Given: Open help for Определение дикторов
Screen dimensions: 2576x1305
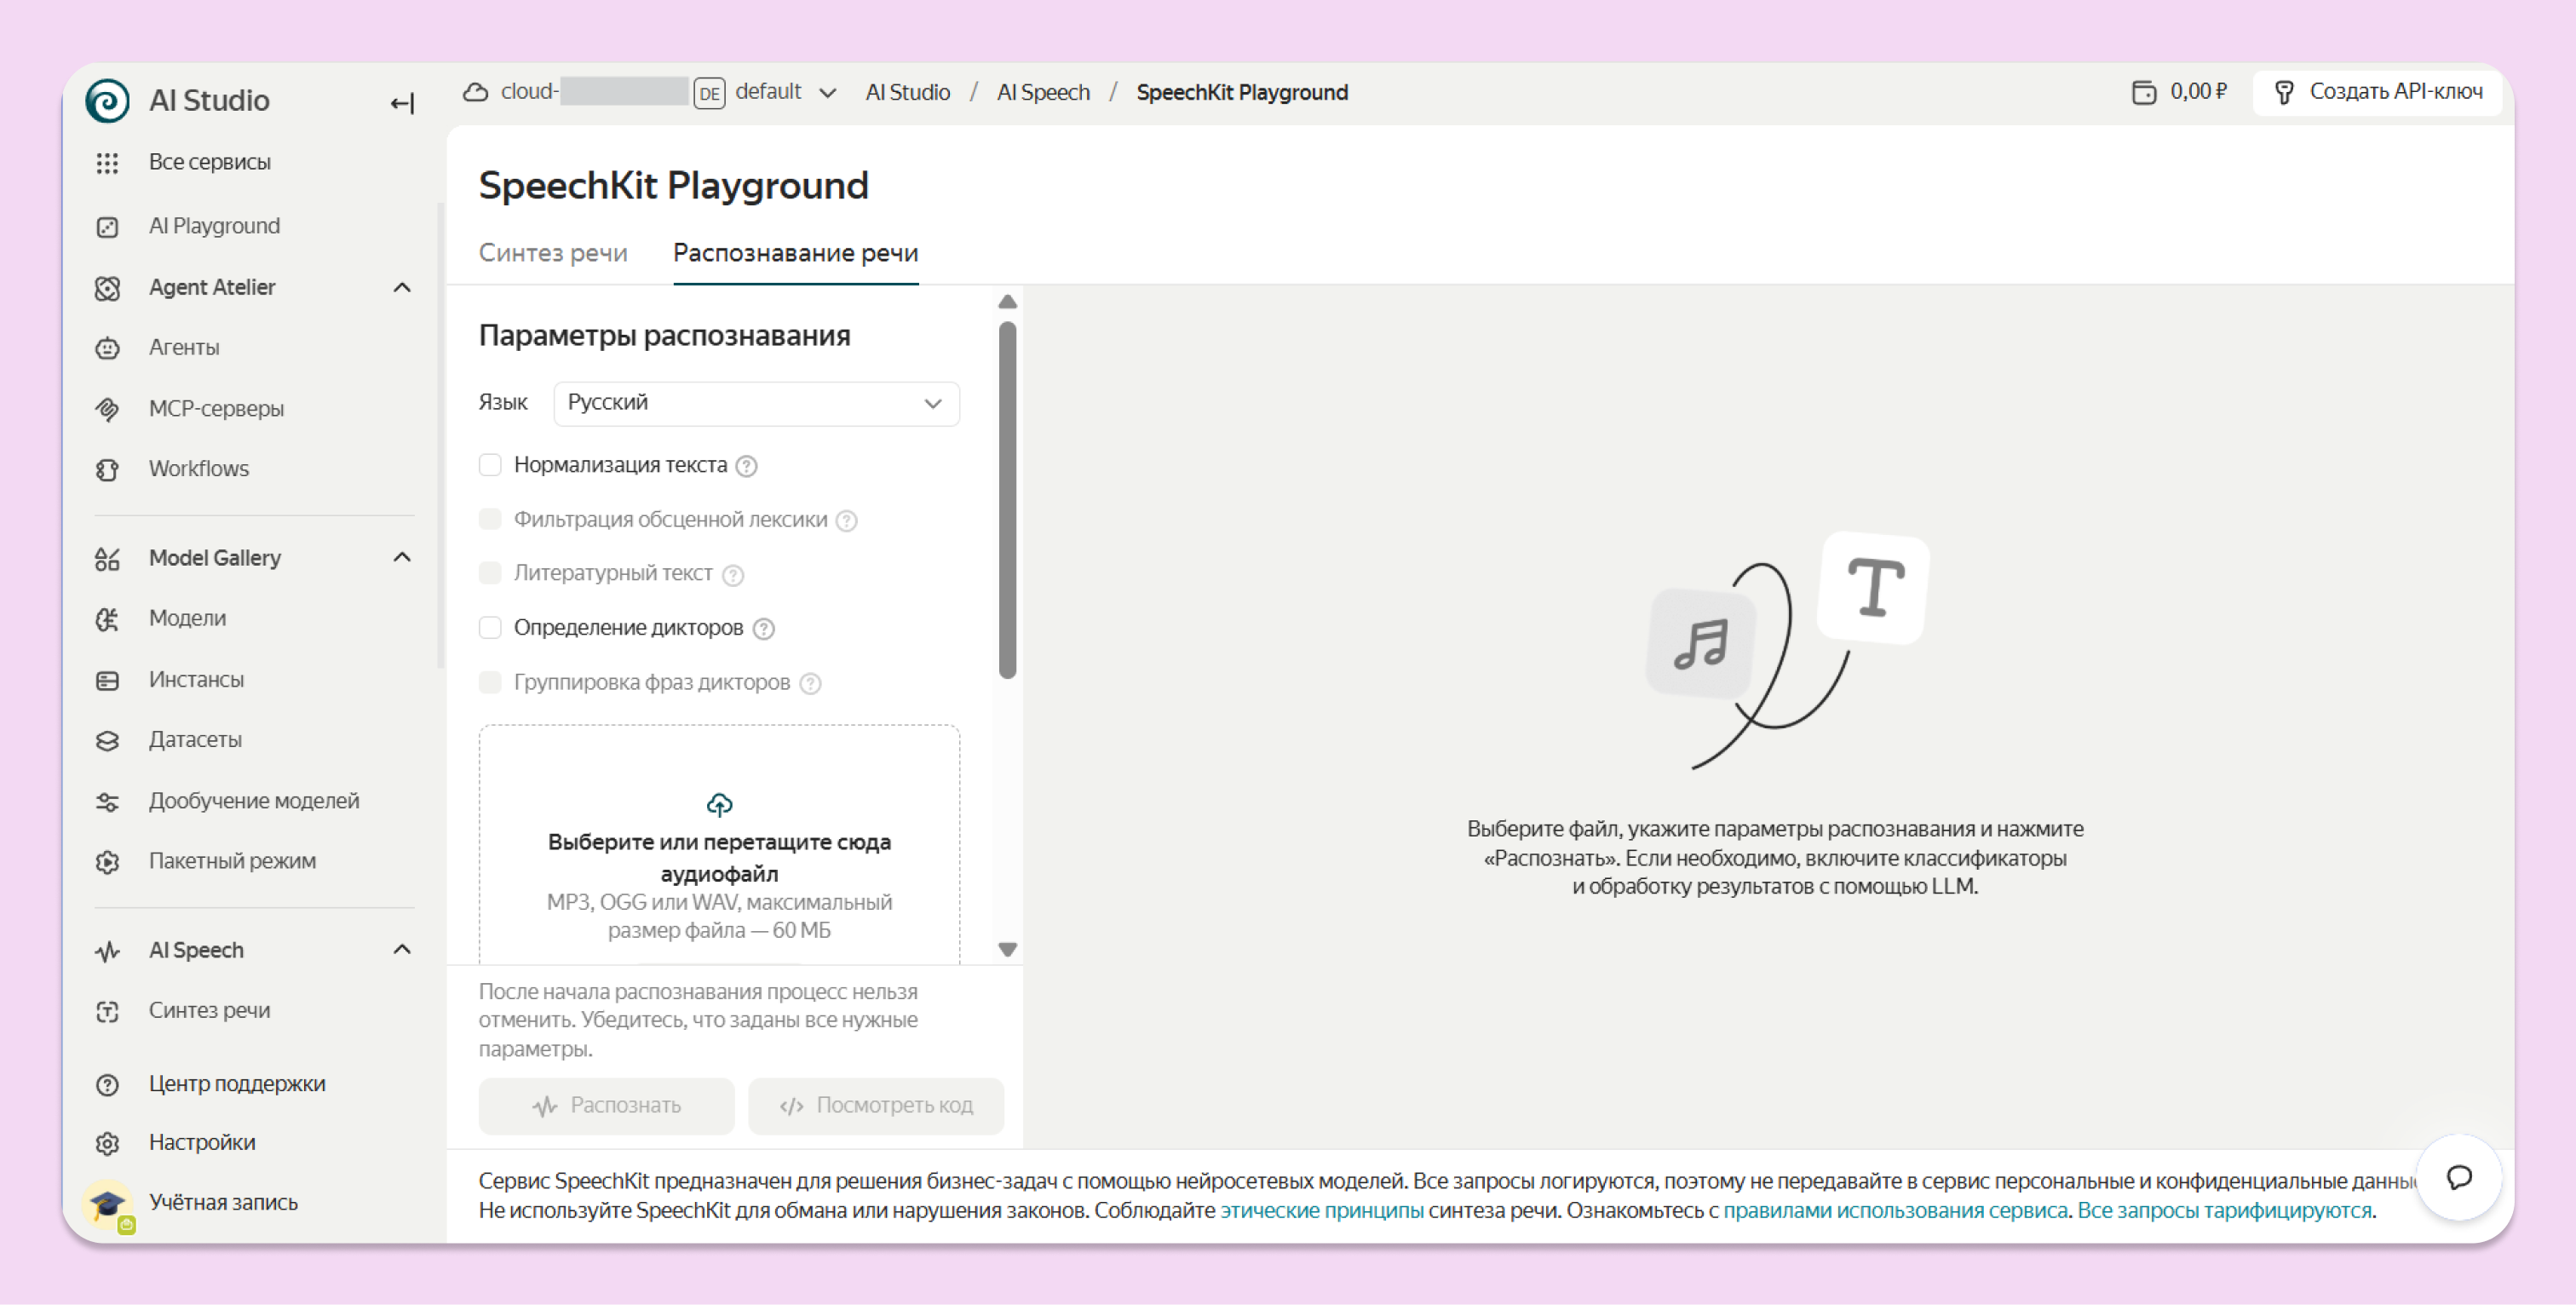Looking at the screenshot, I should (763, 628).
